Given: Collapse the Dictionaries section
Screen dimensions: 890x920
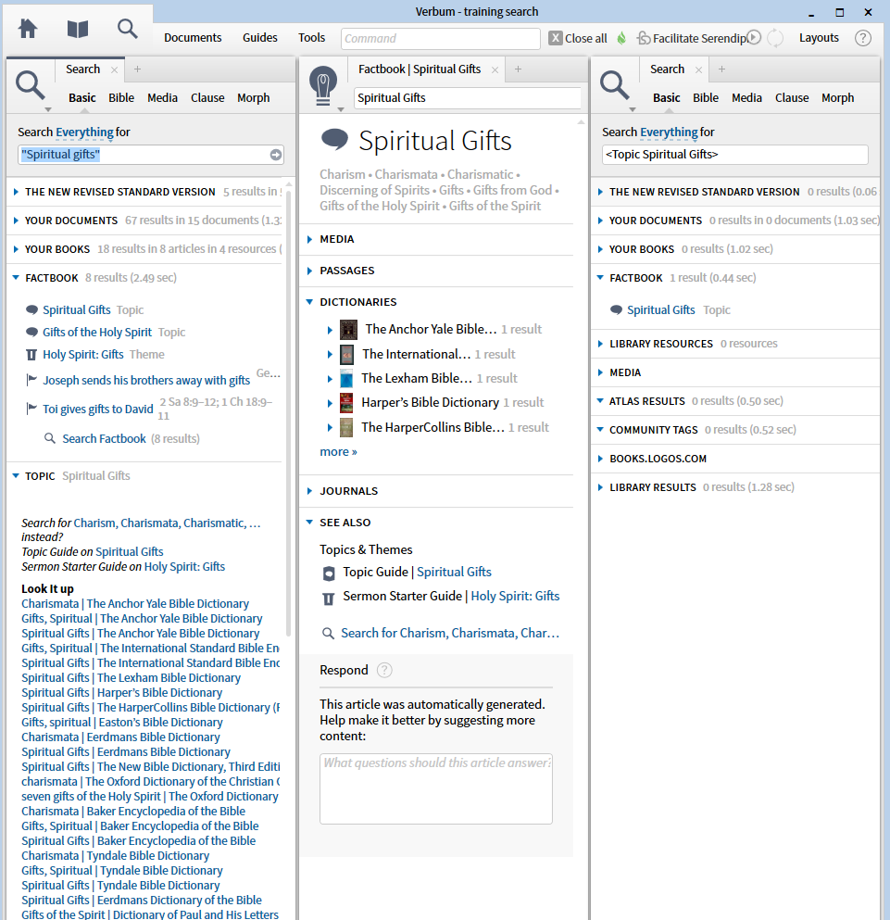Looking at the screenshot, I should point(309,302).
